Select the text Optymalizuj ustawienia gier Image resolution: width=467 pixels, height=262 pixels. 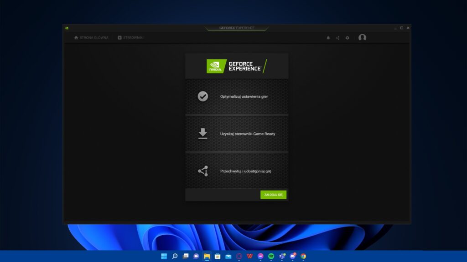coord(244,96)
